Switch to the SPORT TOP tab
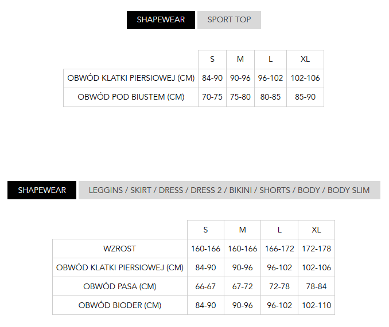389x327 pixels. point(229,20)
